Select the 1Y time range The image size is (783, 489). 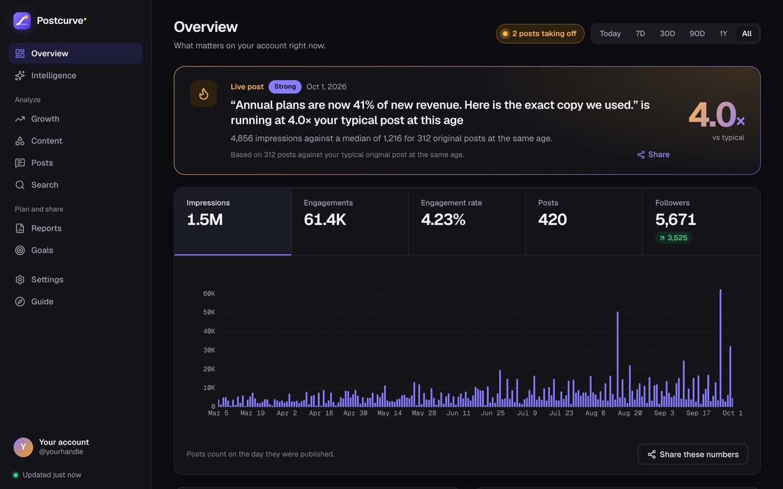(723, 34)
